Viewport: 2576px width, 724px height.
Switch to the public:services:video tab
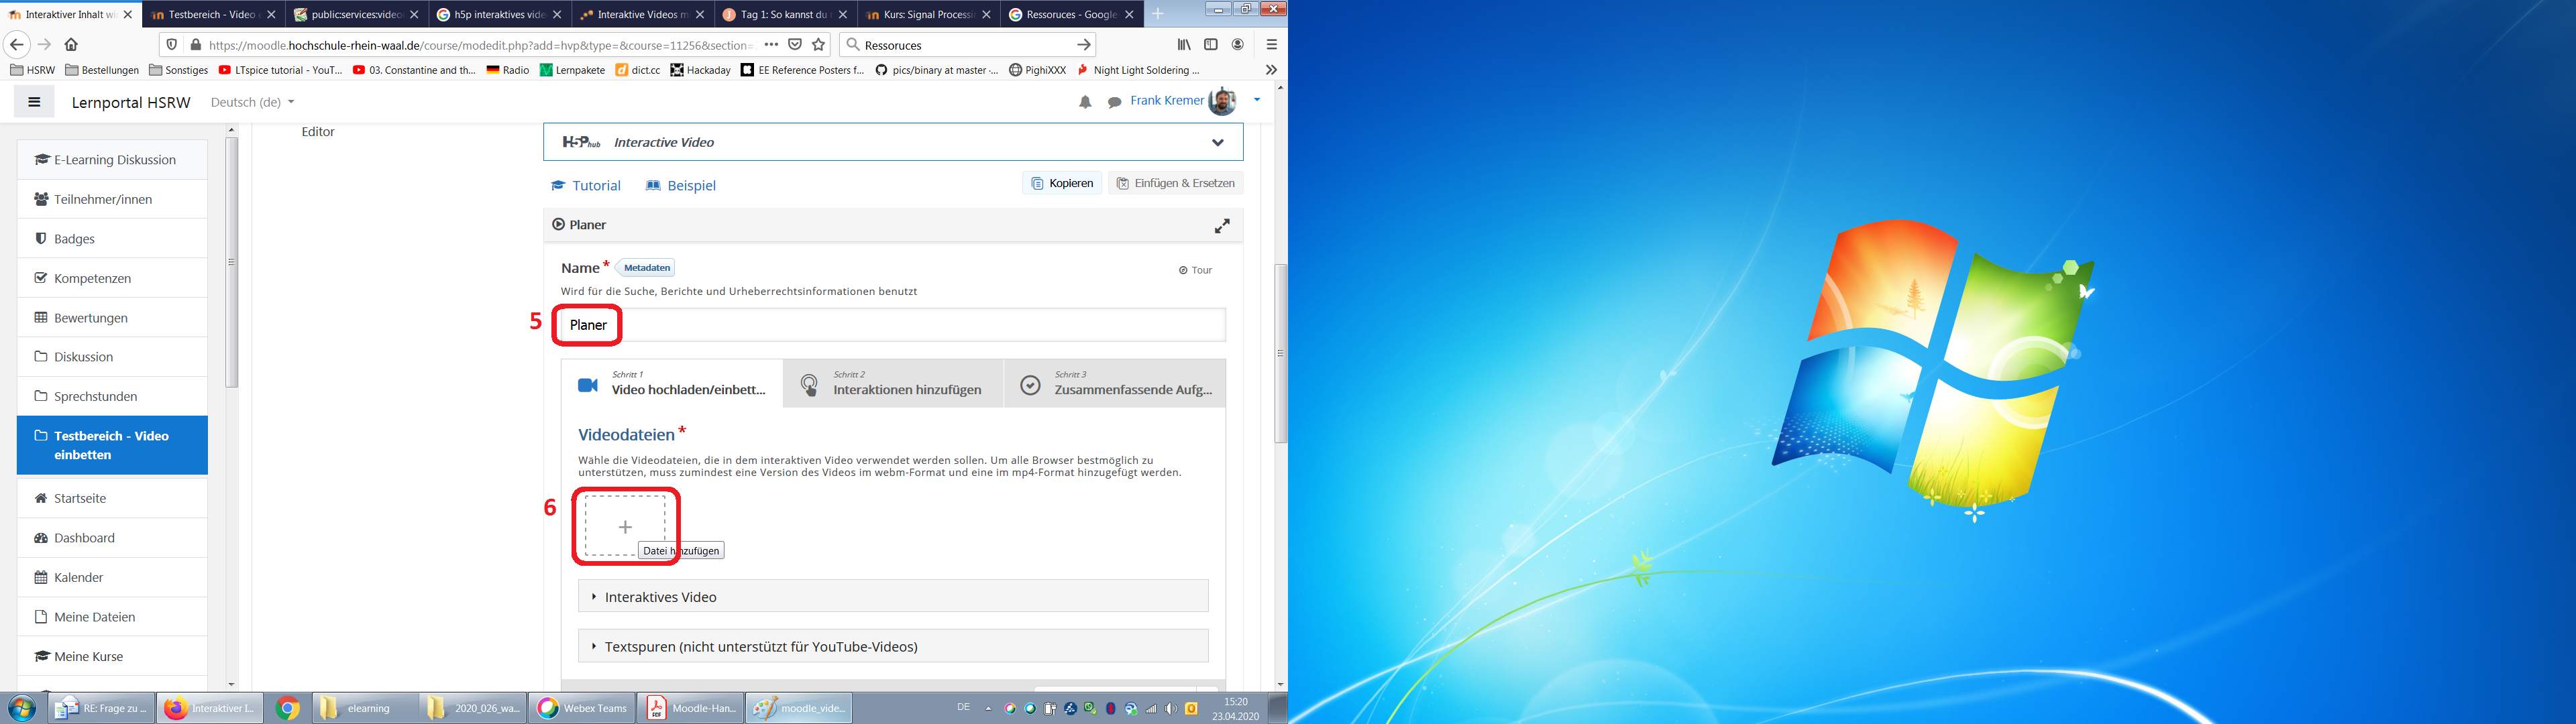[357, 15]
